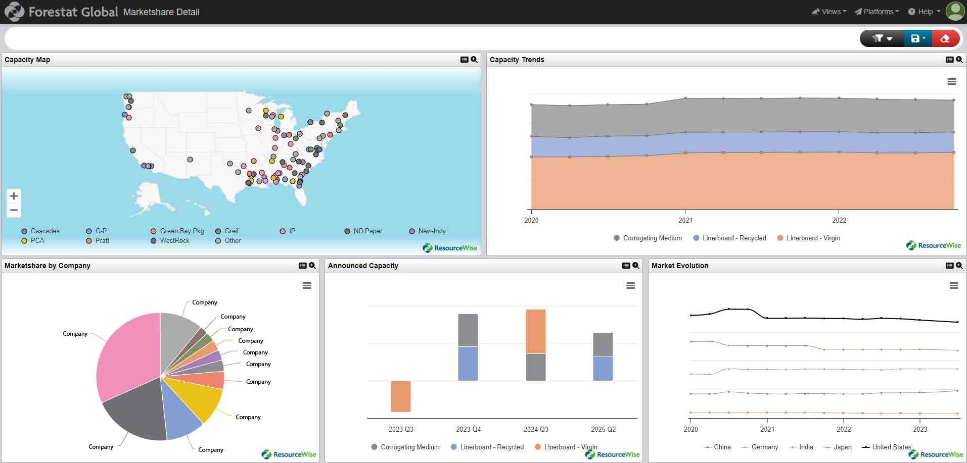
Task: Magnify the Market Evolution panel
Action: click(x=959, y=266)
